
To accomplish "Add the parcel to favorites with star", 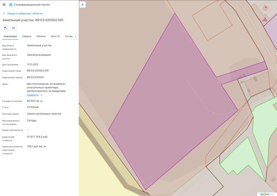I will pyautogui.click(x=13, y=28).
